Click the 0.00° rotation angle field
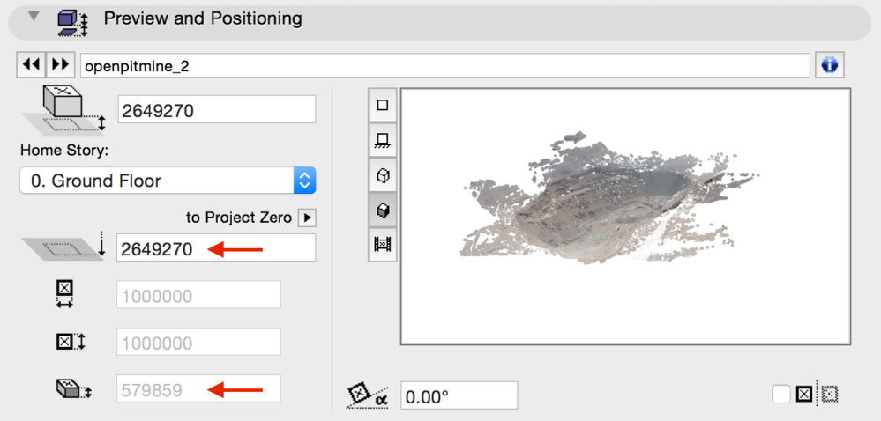881x421 pixels. tap(459, 396)
